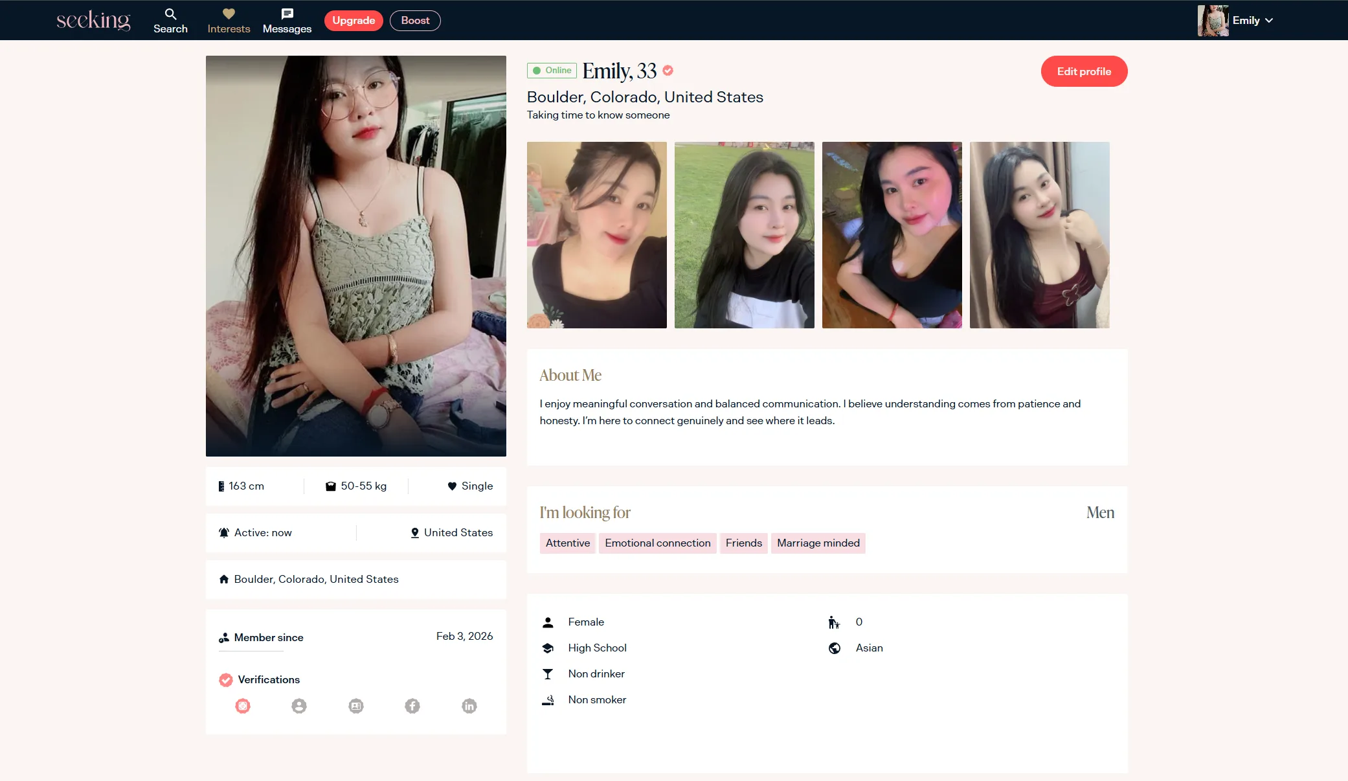Click the gray person verification badge
This screenshot has width=1348, height=781.
pos(299,706)
